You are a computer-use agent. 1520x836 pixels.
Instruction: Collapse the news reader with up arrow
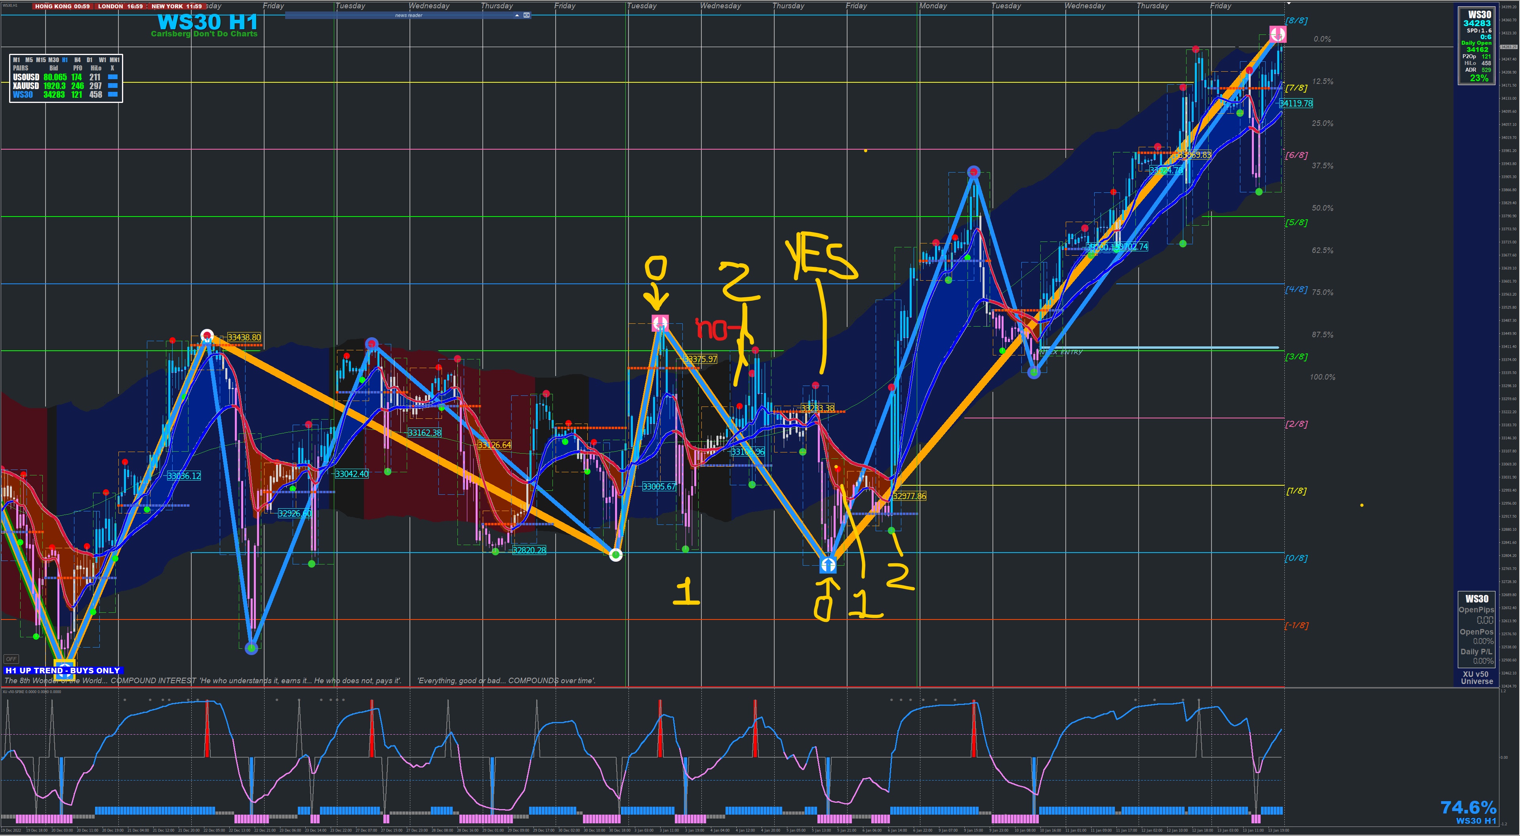pyautogui.click(x=517, y=15)
